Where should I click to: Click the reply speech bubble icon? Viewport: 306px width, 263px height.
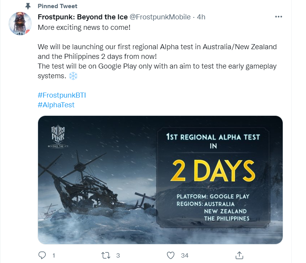(43, 255)
